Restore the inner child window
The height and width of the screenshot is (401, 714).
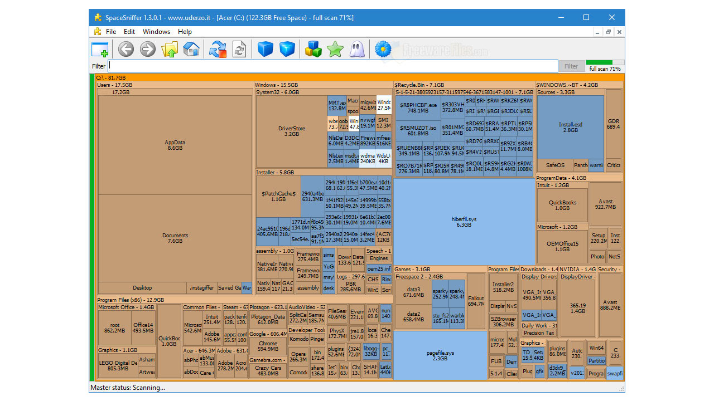[609, 32]
